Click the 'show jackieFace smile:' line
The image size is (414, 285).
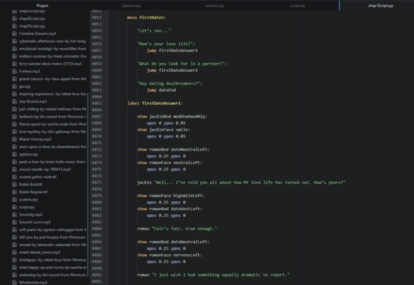click(163, 129)
